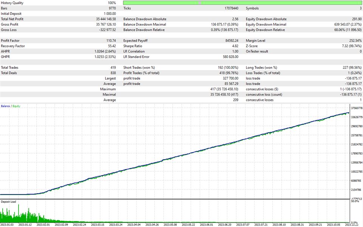Click the Deposit Load '50.0%' axis label

pyautogui.click(x=355, y=201)
